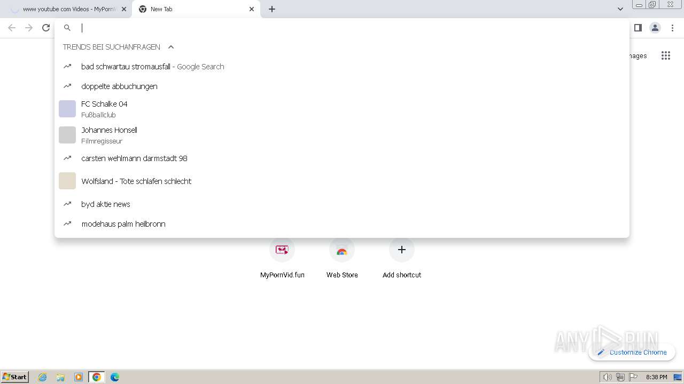Click the search magnifier icon in address bar
Image resolution: width=684 pixels, height=384 pixels.
pos(67,28)
